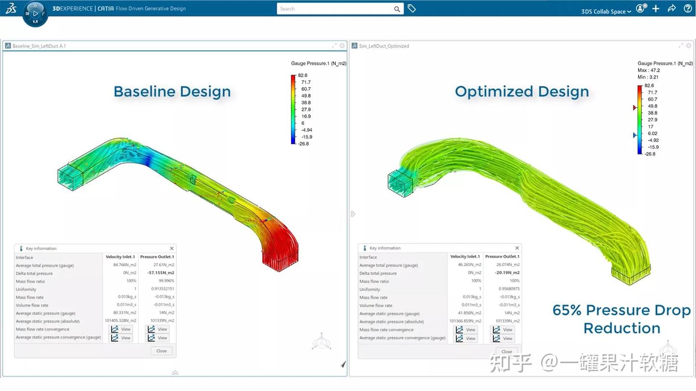Click Optimized legend text Max : 47.2

coord(649,70)
